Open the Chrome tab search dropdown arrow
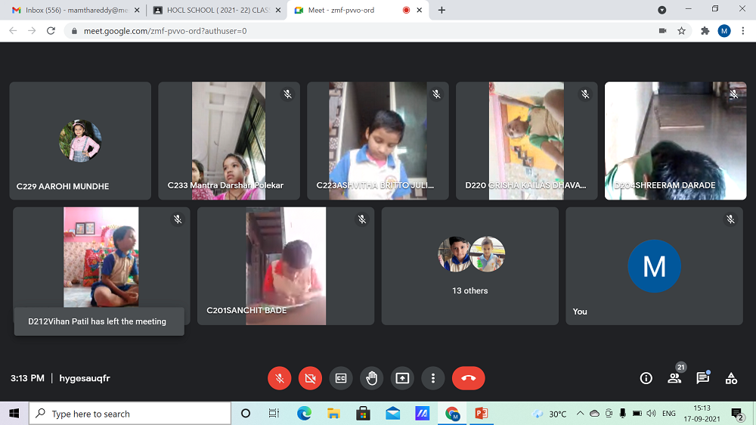Viewport: 756px width, 425px height. coord(662,10)
